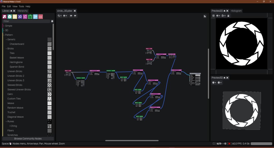Click the library list vertical scrollbar
Image resolution: width=274 pixels, height=148 pixels.
[x=53, y=37]
